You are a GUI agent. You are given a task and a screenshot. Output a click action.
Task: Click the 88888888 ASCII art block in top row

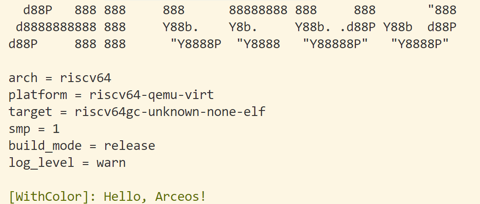(258, 11)
